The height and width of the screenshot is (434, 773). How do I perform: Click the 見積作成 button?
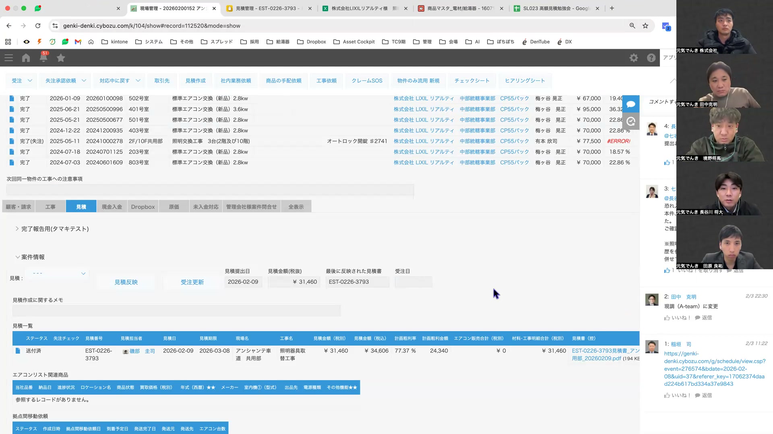click(x=196, y=81)
